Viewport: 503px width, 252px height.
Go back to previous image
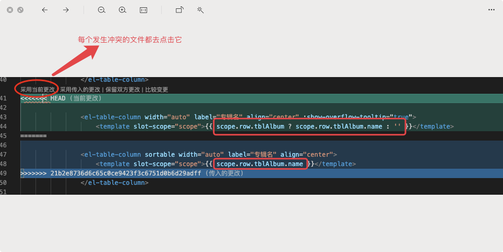coord(44,10)
